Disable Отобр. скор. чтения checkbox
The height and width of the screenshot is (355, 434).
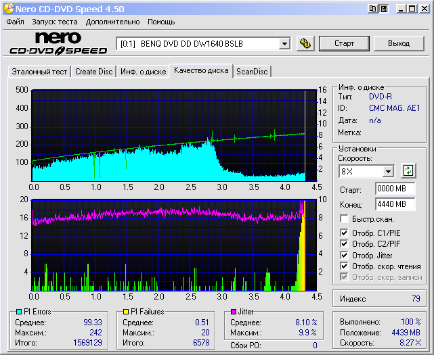pos(344,266)
